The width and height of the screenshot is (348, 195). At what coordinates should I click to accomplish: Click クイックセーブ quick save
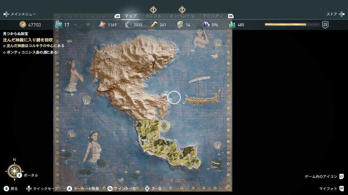point(46,189)
